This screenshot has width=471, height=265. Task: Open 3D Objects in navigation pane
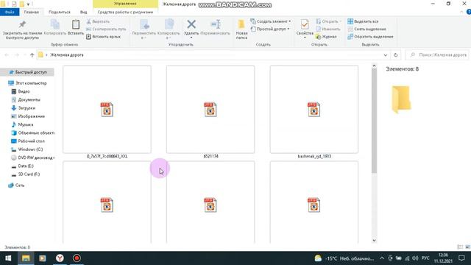(32, 132)
